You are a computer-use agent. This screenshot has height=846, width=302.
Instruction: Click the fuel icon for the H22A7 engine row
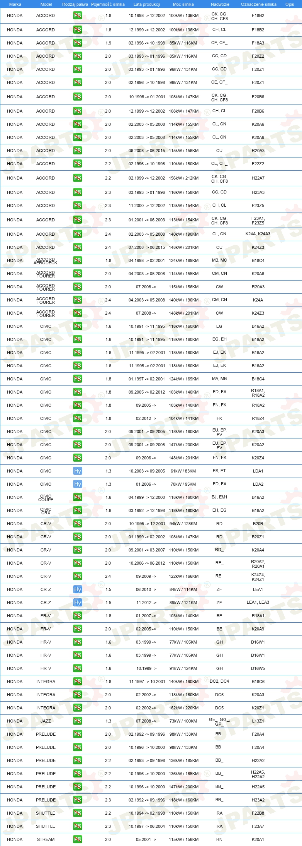(78, 178)
